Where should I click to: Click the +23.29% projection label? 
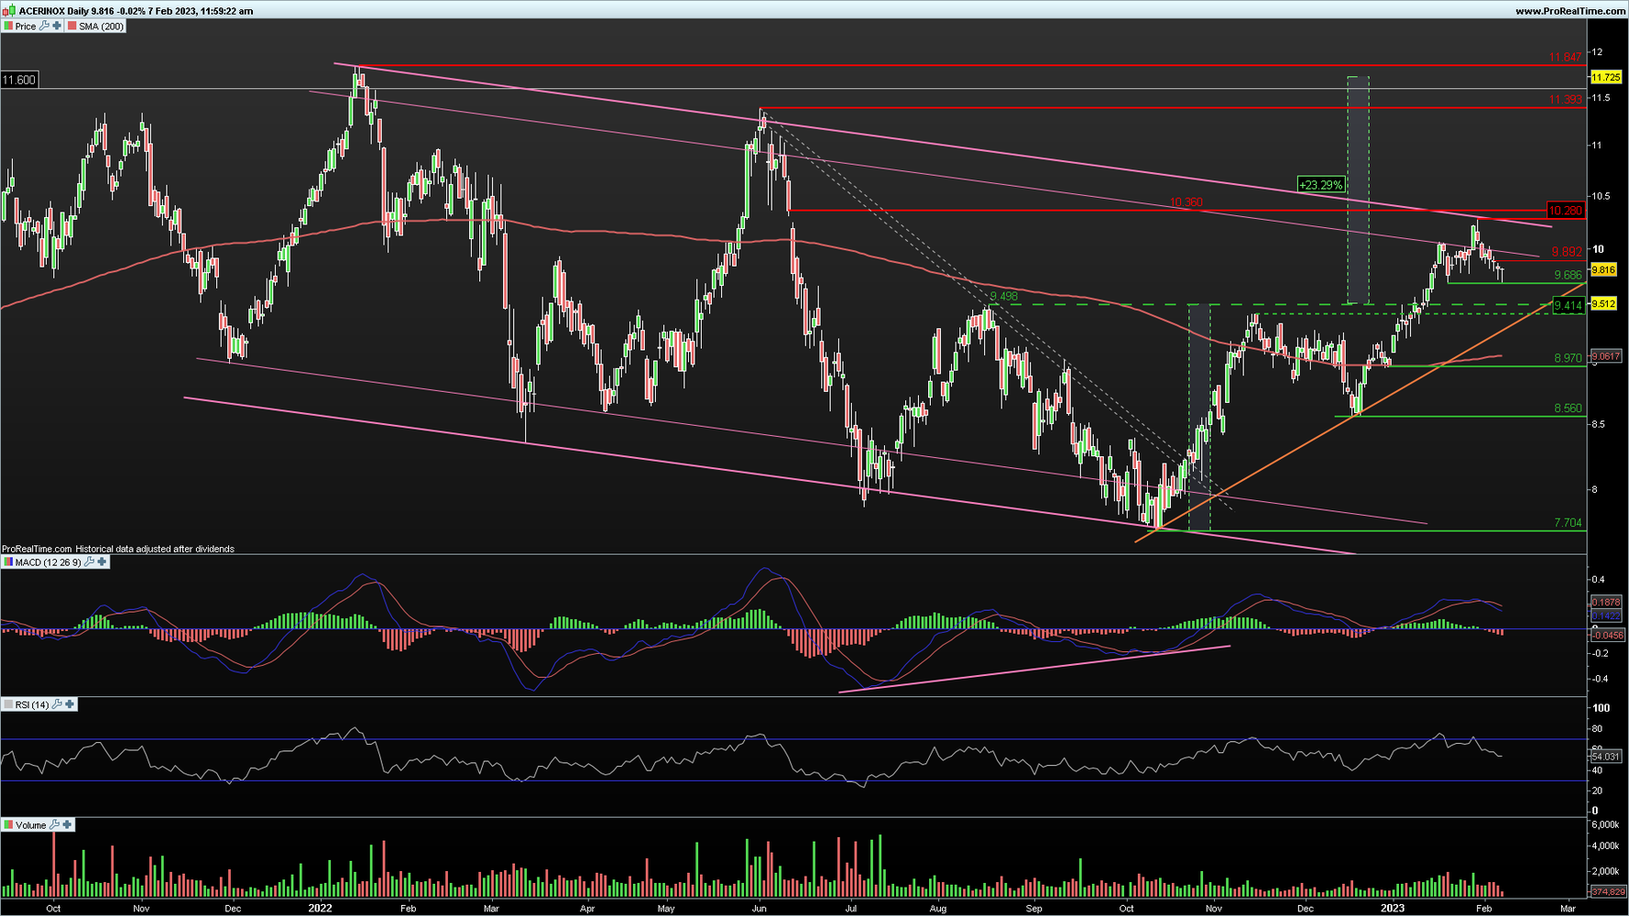[x=1320, y=185]
